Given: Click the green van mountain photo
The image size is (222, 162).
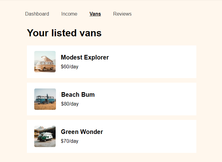Looking at the screenshot, I should coord(45,136).
